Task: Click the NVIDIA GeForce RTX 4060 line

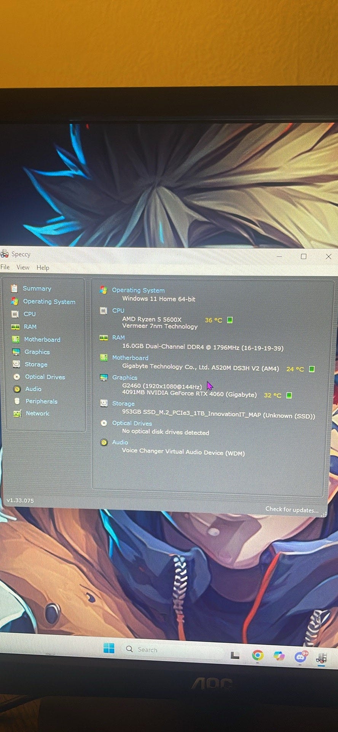Action: pos(190,393)
